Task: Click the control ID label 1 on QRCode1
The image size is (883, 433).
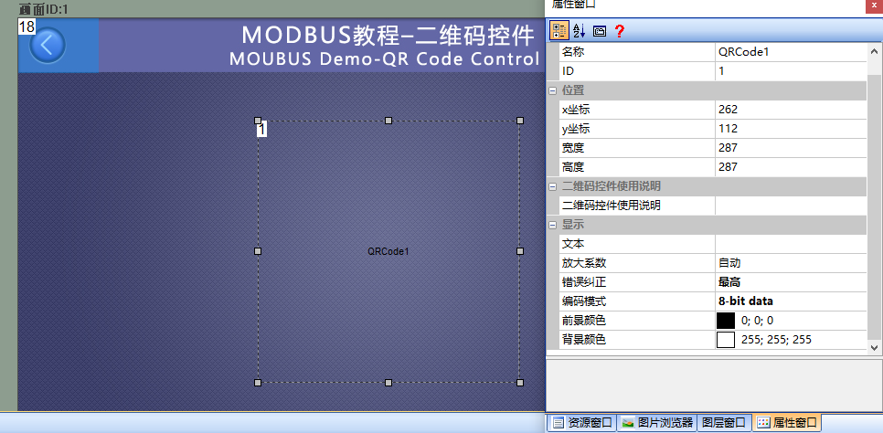Action: pyautogui.click(x=261, y=130)
